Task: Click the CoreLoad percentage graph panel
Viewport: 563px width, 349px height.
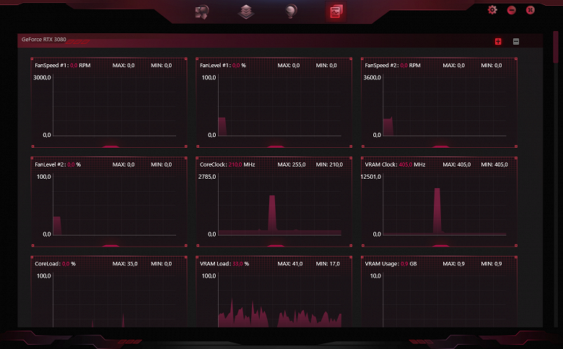Action: [109, 291]
